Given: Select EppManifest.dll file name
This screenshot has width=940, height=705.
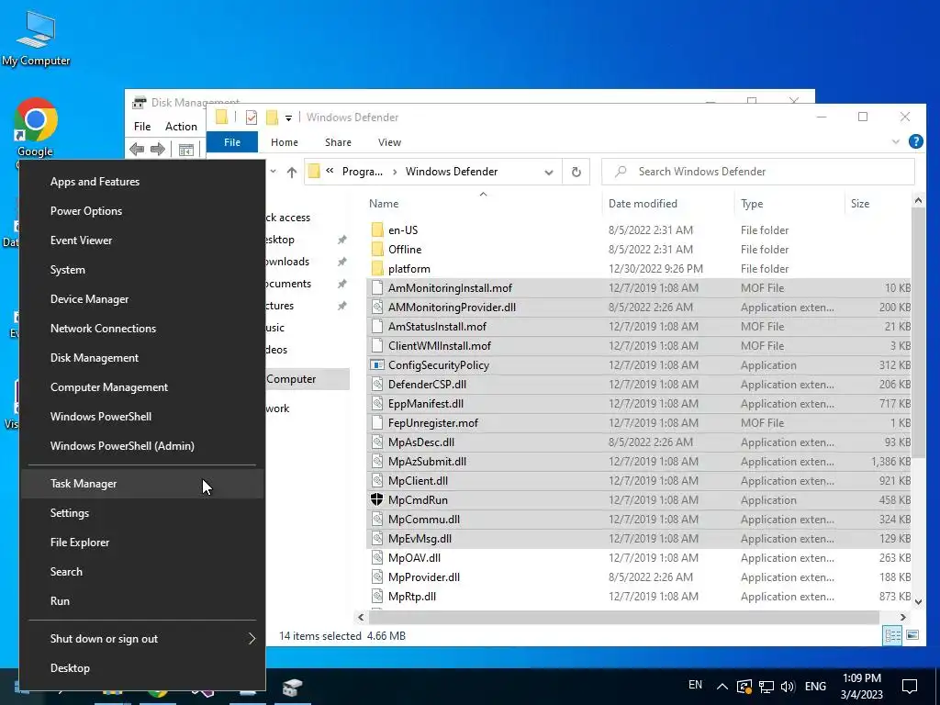Looking at the screenshot, I should 426,404.
